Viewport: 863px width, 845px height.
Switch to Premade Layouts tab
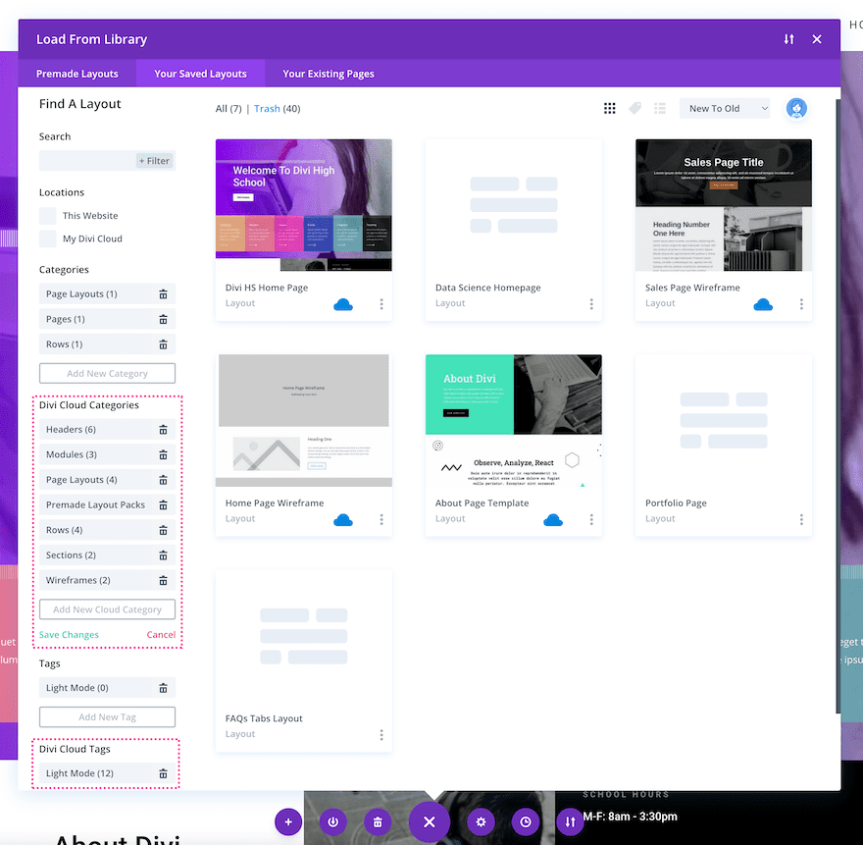(77, 74)
